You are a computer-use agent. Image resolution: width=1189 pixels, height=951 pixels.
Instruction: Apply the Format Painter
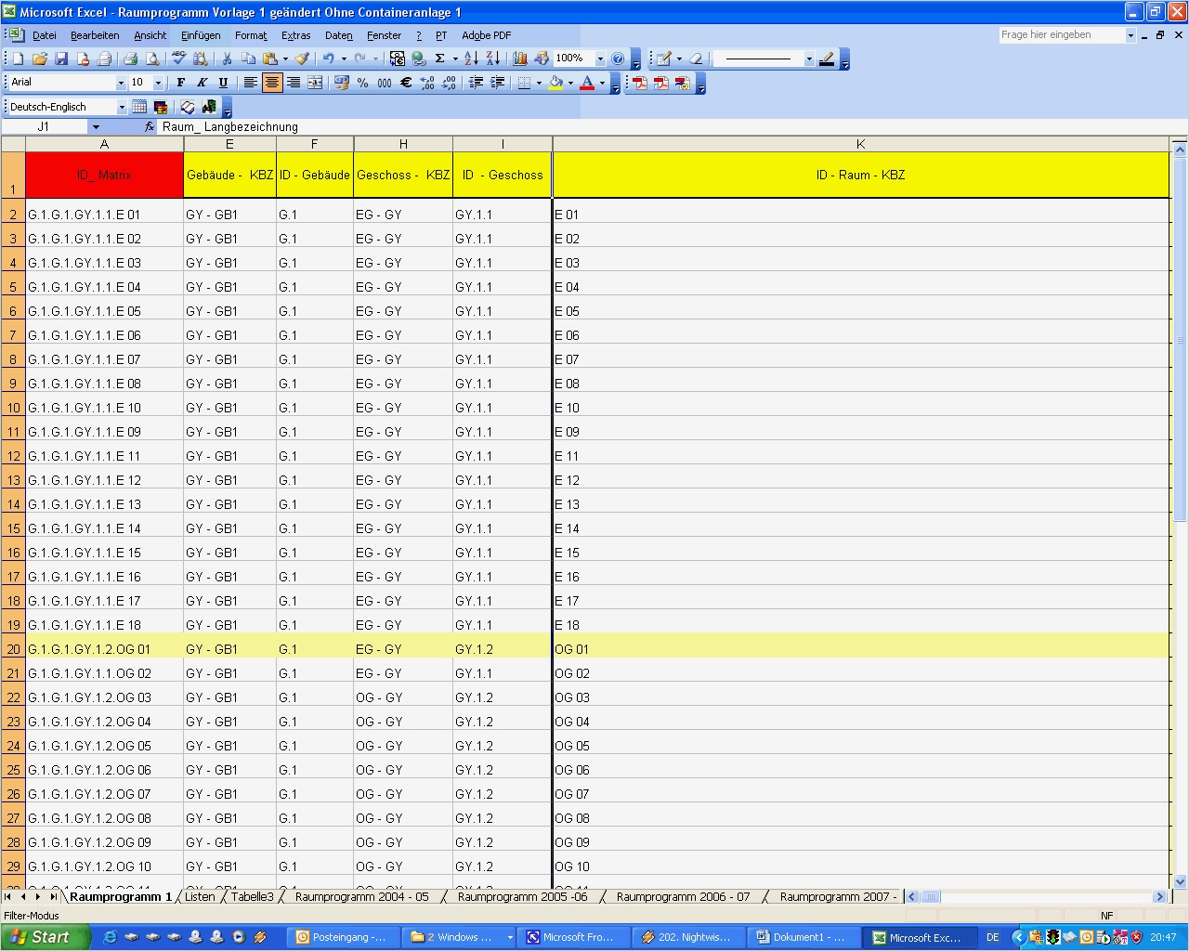302,59
